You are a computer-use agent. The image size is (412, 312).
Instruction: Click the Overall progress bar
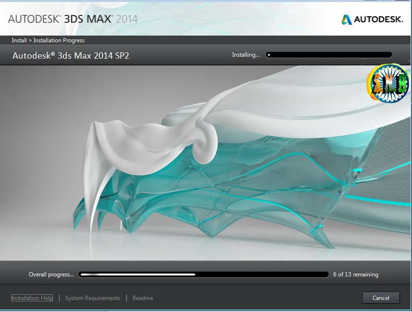click(204, 275)
